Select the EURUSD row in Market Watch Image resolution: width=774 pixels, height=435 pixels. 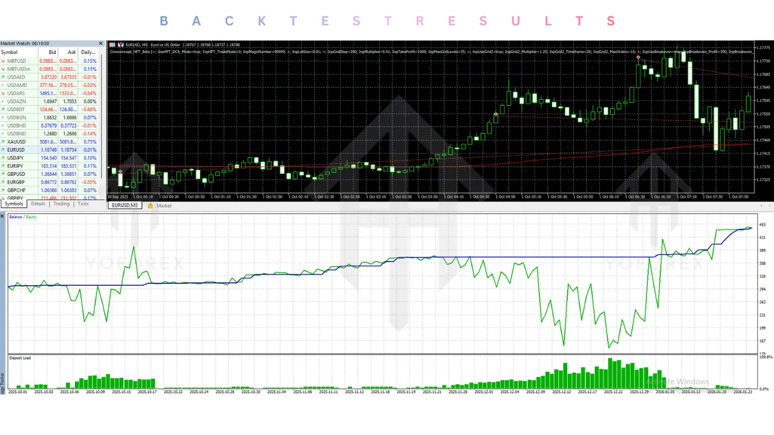tap(50, 150)
